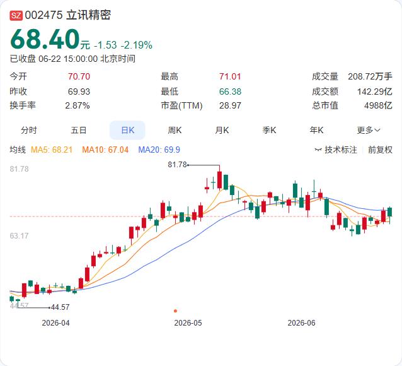Image resolution: width=402 pixels, height=366 pixels.
Task: Switch to the 周K weekly chart tab
Action: click(x=175, y=130)
